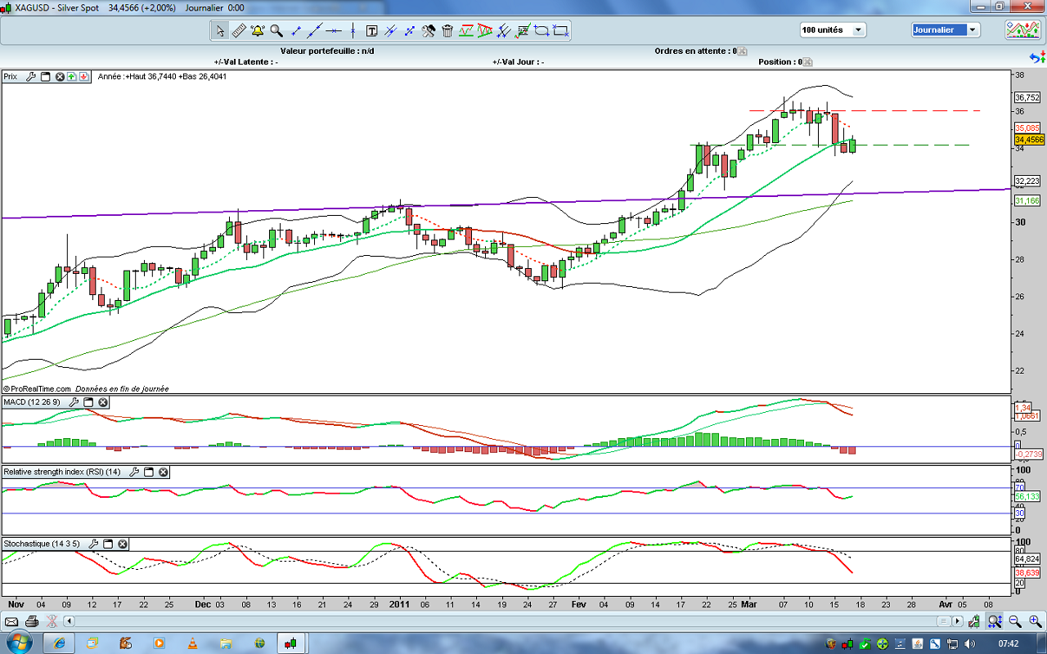Viewport: 1047px width, 654px height.
Task: Select the ellipse drawing tool
Action: (541, 31)
